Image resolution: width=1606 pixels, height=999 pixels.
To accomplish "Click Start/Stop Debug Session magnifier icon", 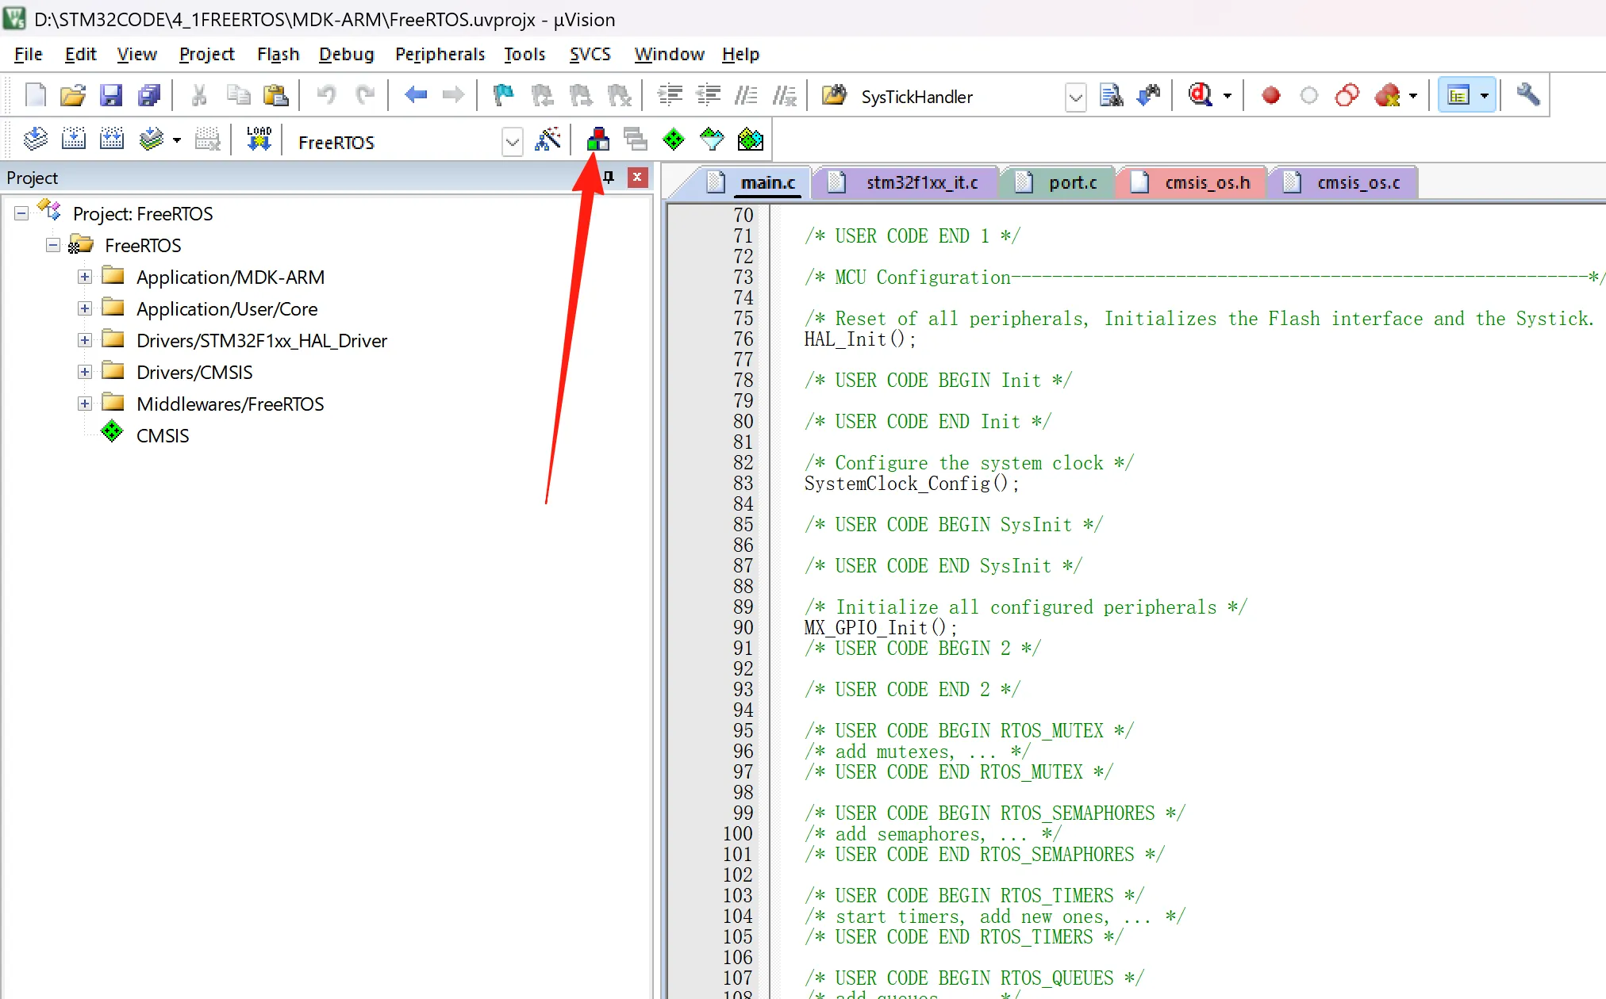I will coord(1200,96).
